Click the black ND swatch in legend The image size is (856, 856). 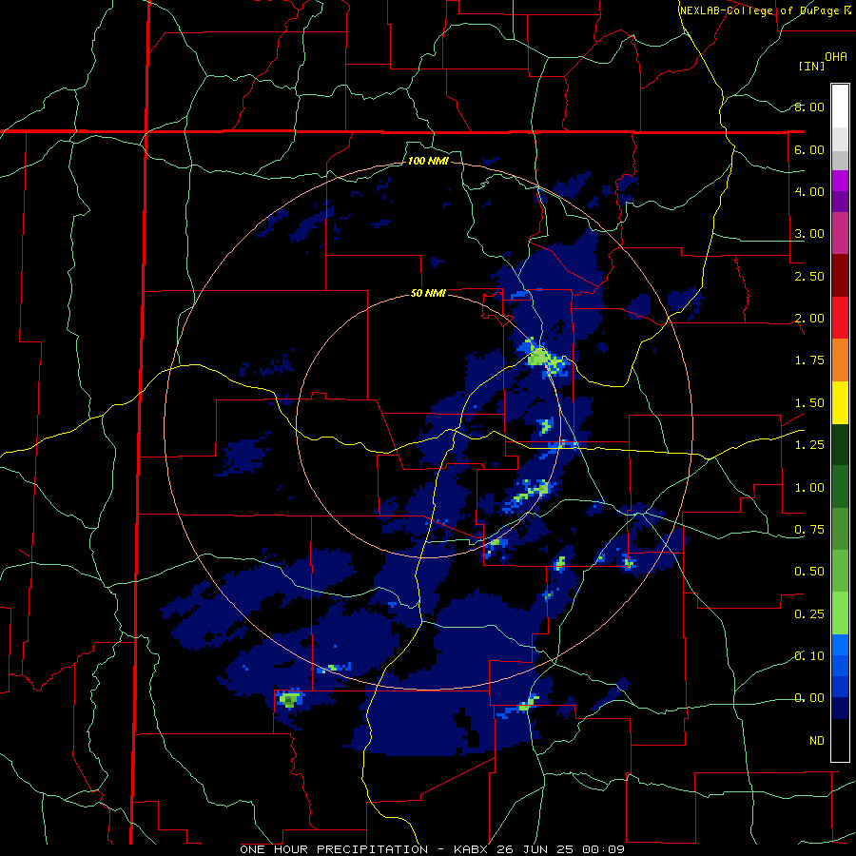click(x=840, y=740)
